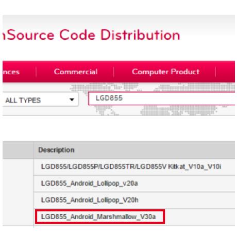Click the Description column header
This screenshot has height=232, width=237.
56,150
